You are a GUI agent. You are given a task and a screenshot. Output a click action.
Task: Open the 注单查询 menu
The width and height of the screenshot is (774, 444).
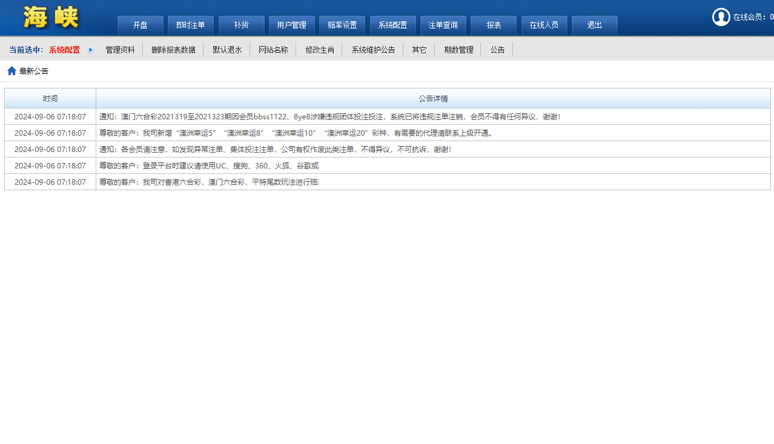[x=443, y=25]
